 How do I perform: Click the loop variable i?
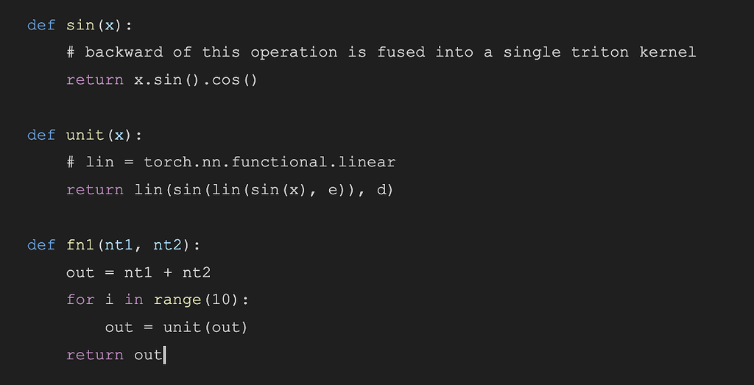[109, 300]
